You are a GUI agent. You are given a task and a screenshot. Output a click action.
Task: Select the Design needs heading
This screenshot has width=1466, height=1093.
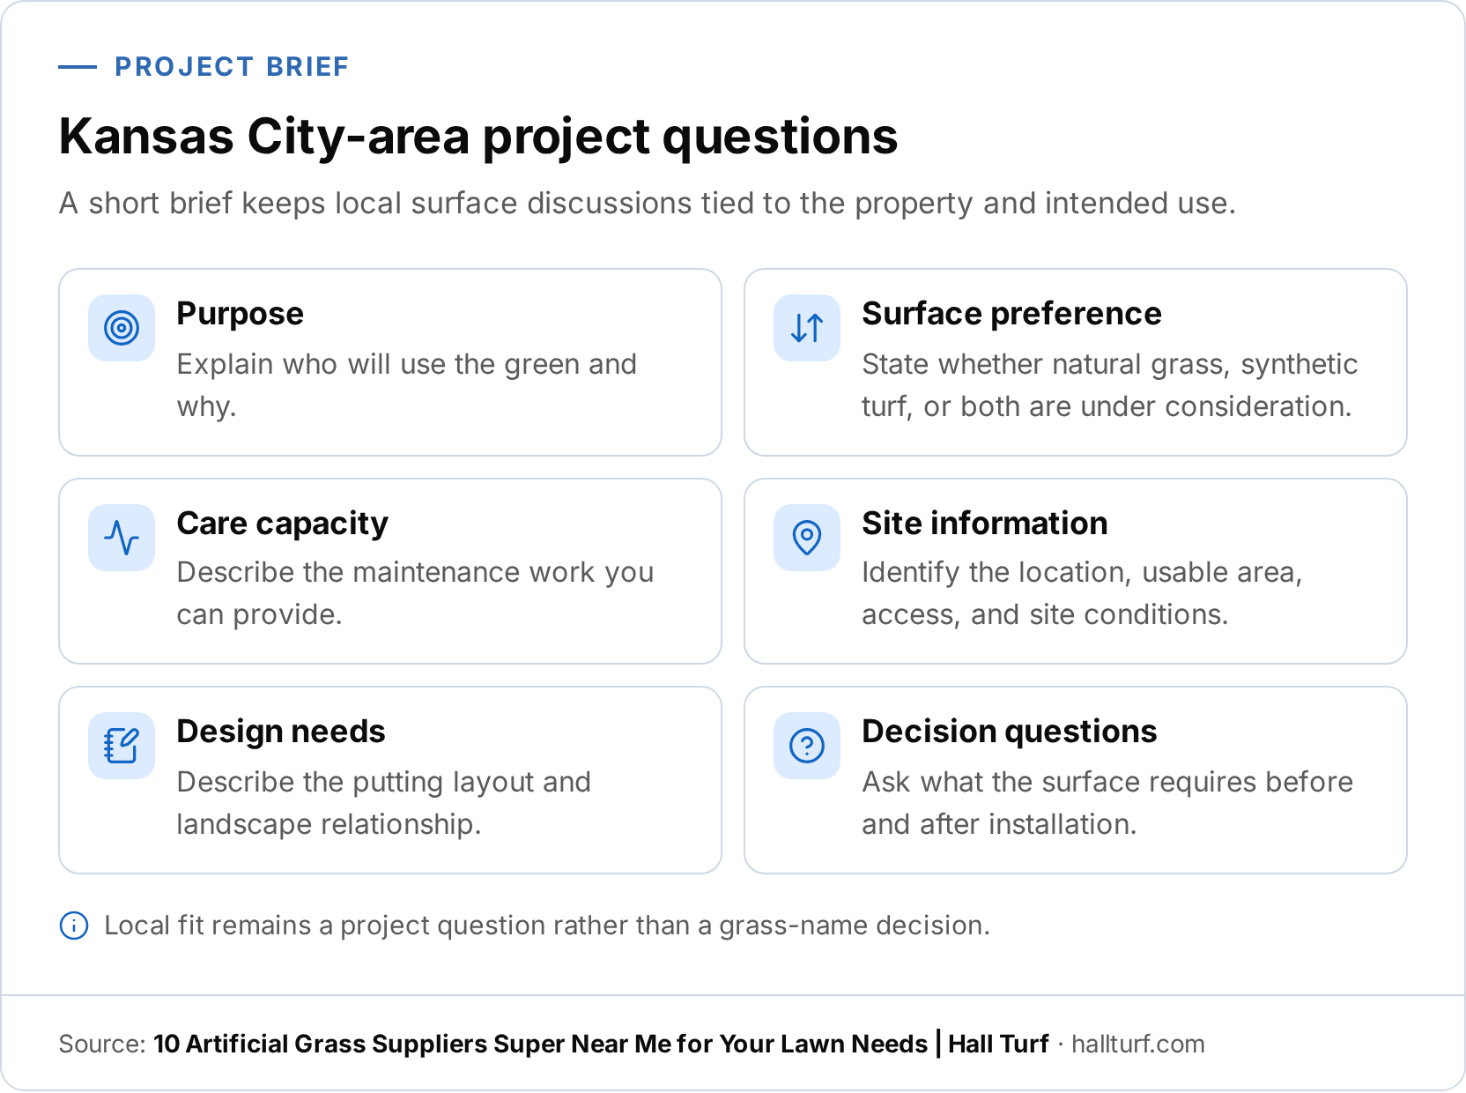click(x=281, y=732)
